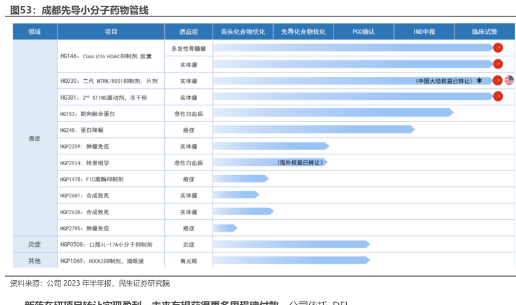Screen dimensions: 516x305
Task: Click the HG153 靶向融合蛋白 progress bar
Action: 332,113
